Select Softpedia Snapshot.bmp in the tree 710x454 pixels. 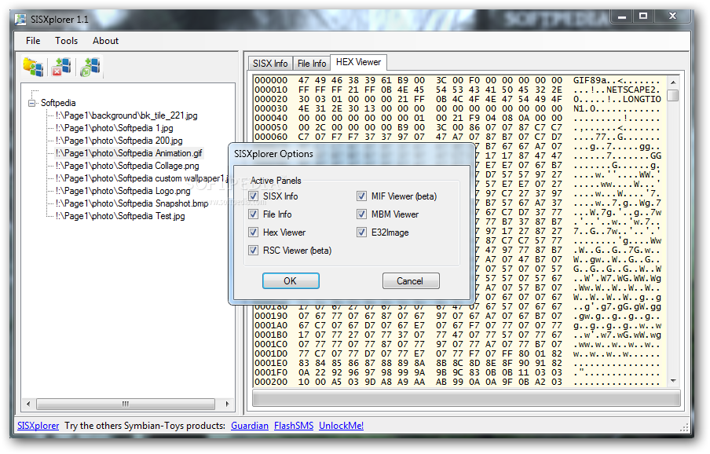click(x=132, y=203)
